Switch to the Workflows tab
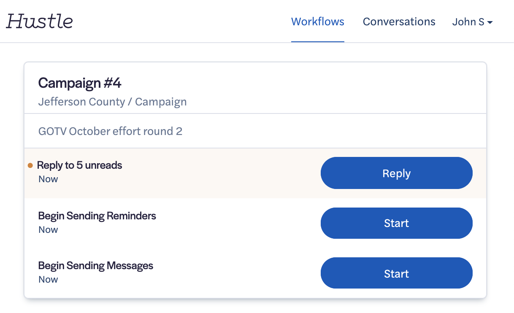514x313 pixels. (x=318, y=22)
